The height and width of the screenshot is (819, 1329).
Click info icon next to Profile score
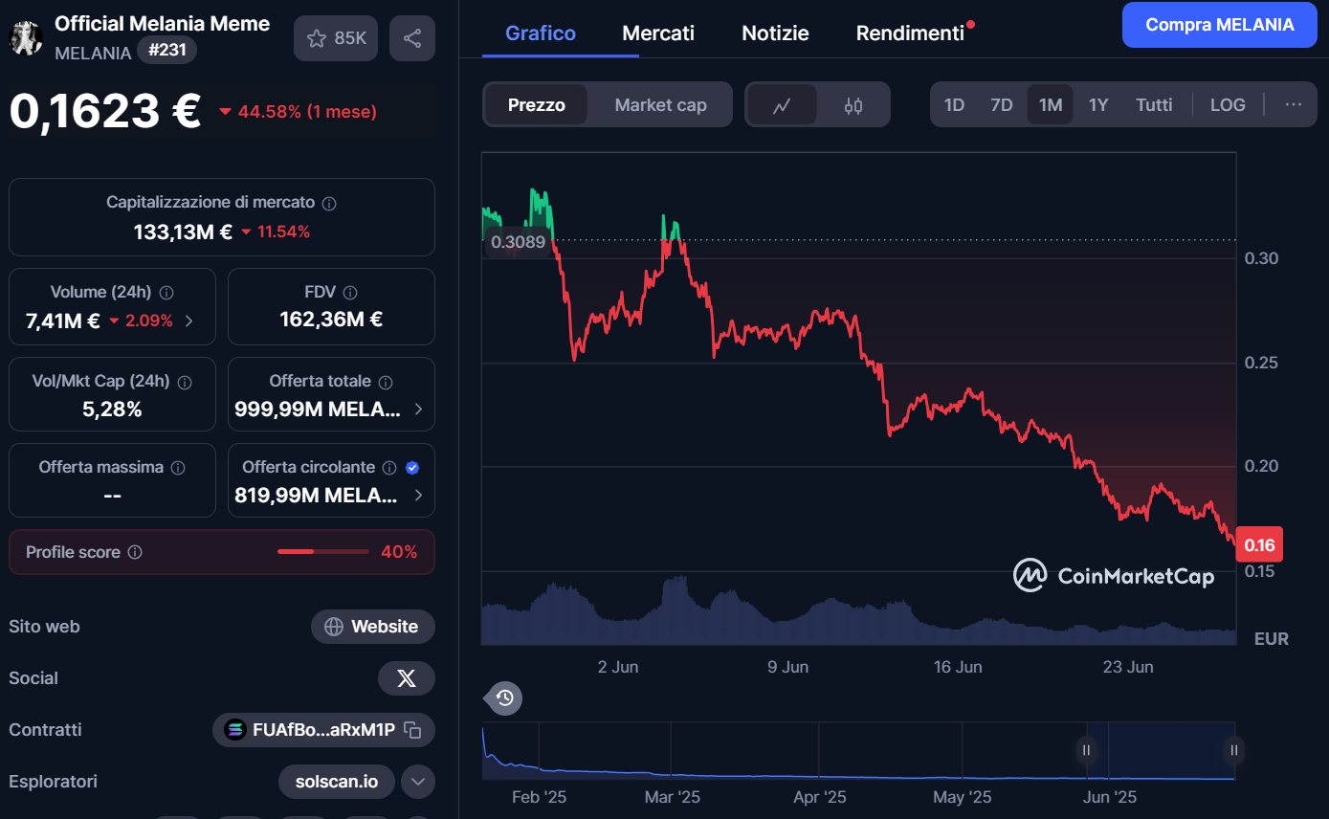click(x=135, y=552)
